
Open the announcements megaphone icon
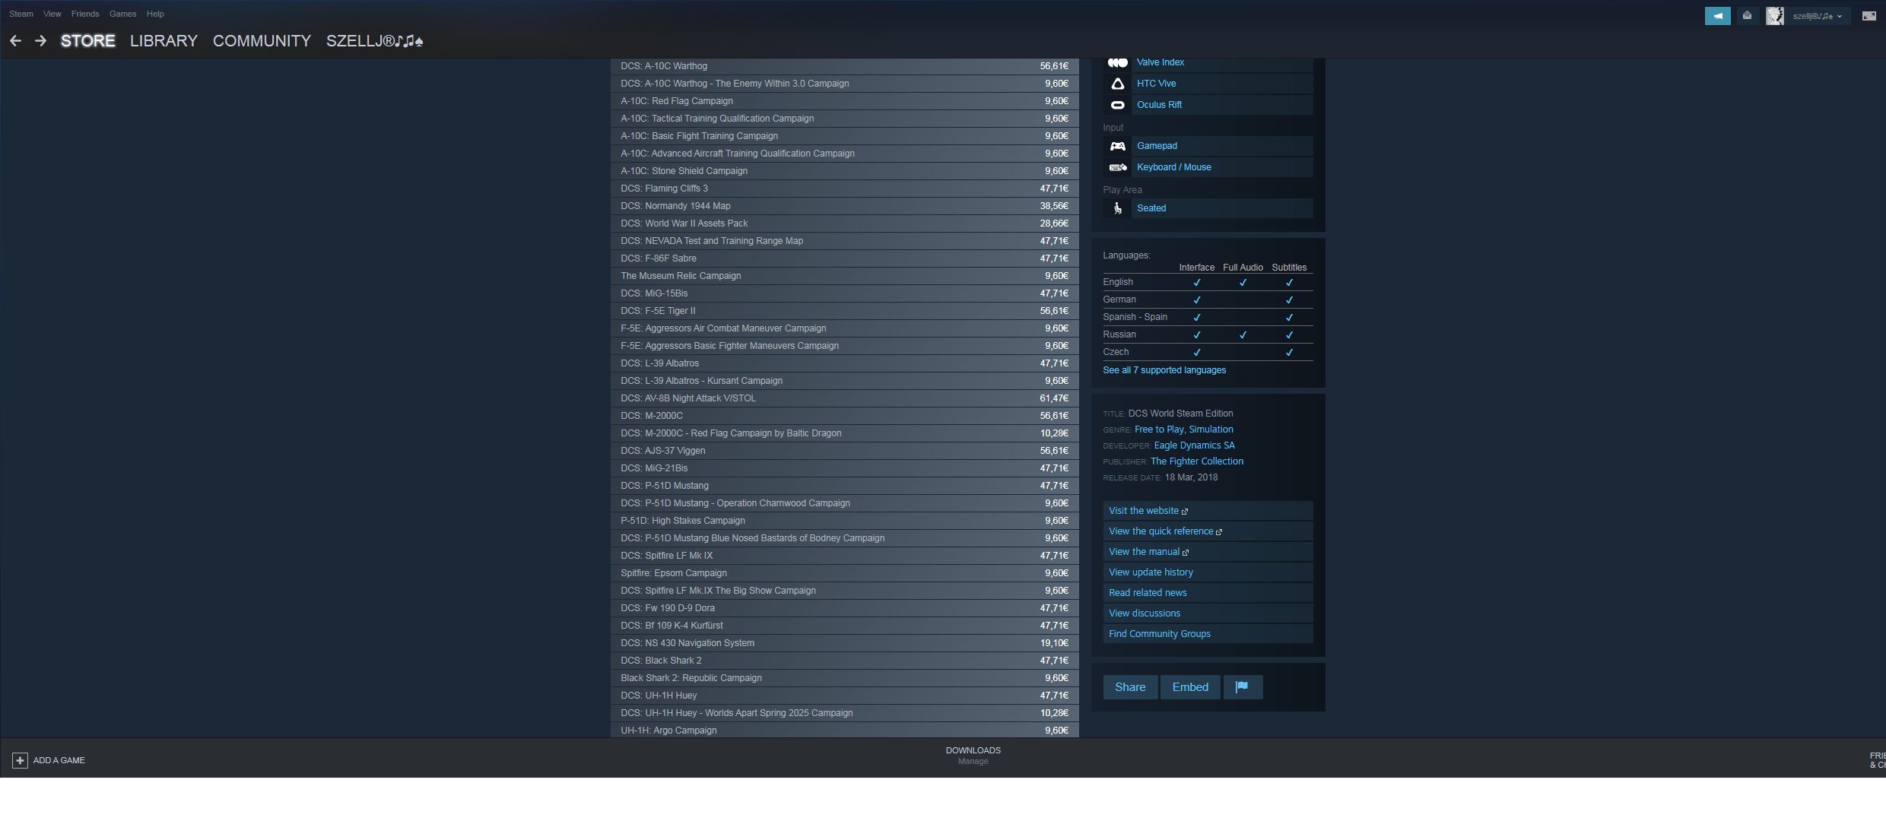(1717, 16)
